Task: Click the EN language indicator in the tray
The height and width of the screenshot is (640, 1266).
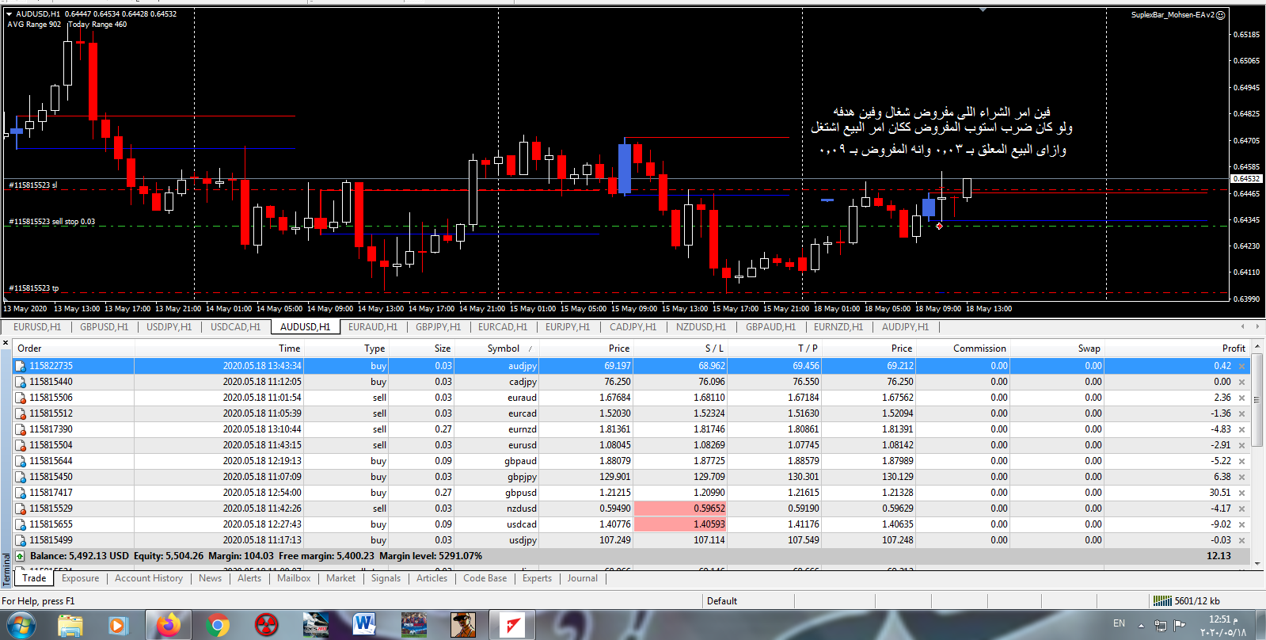Action: (1119, 623)
